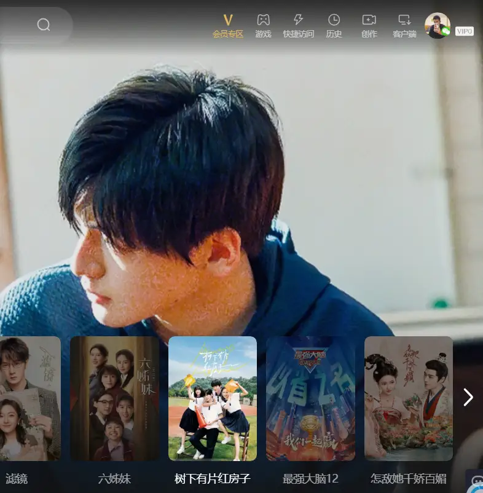Select the 滤镜 poster thumbnail
The width and height of the screenshot is (483, 493).
[x=30, y=398]
